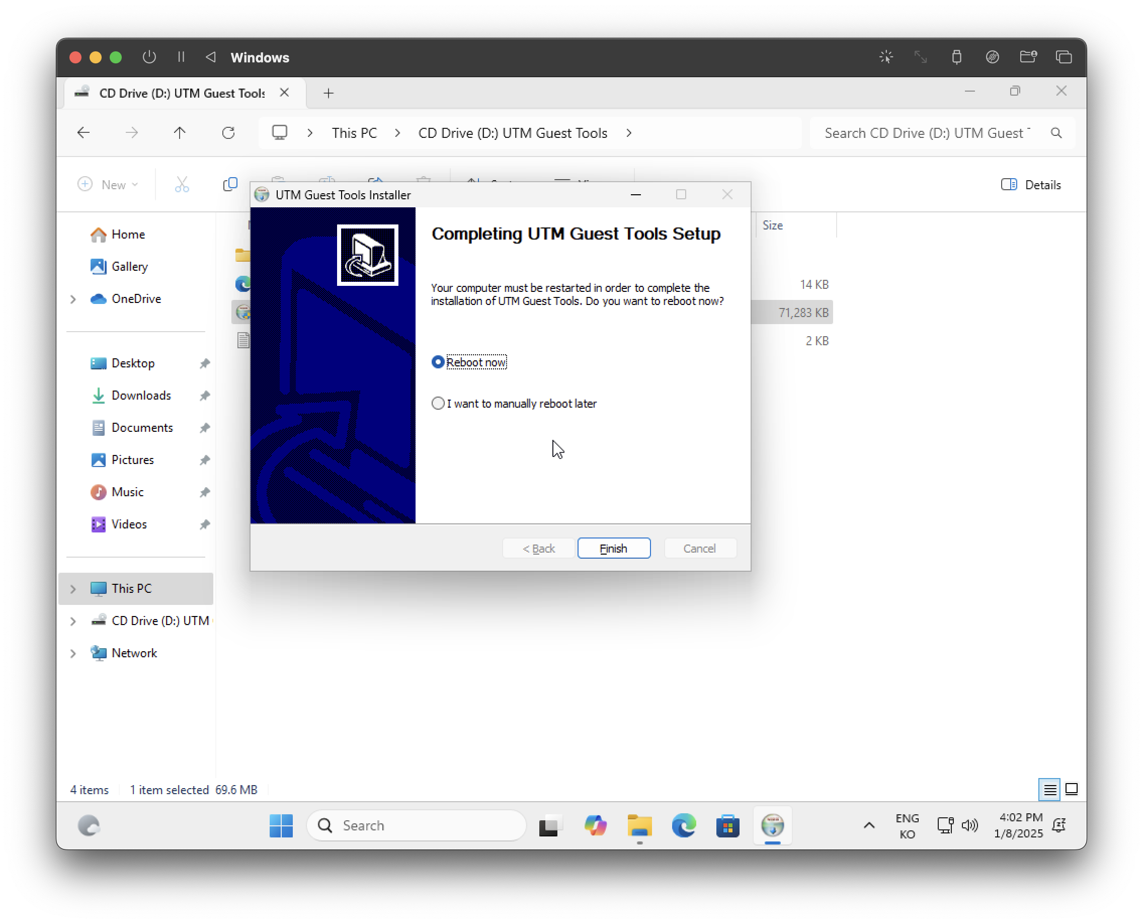Open the volume speaker tray icon
This screenshot has width=1143, height=924.
pos(969,825)
